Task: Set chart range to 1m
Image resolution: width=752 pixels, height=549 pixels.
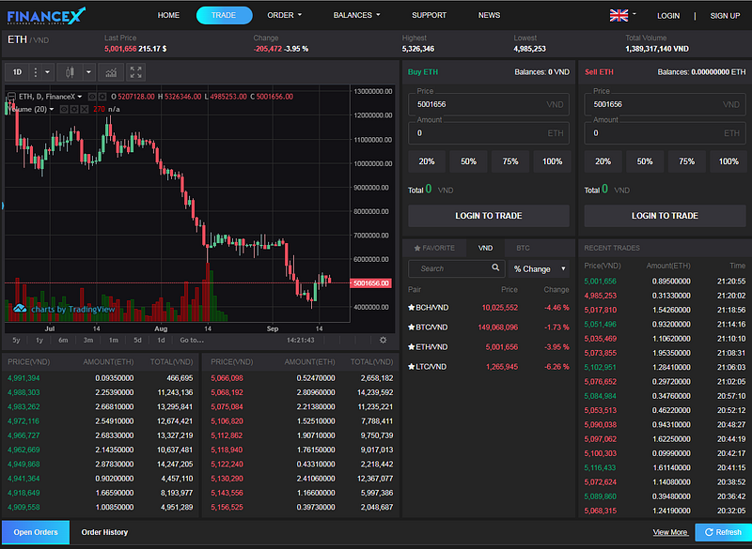Action: [x=113, y=341]
